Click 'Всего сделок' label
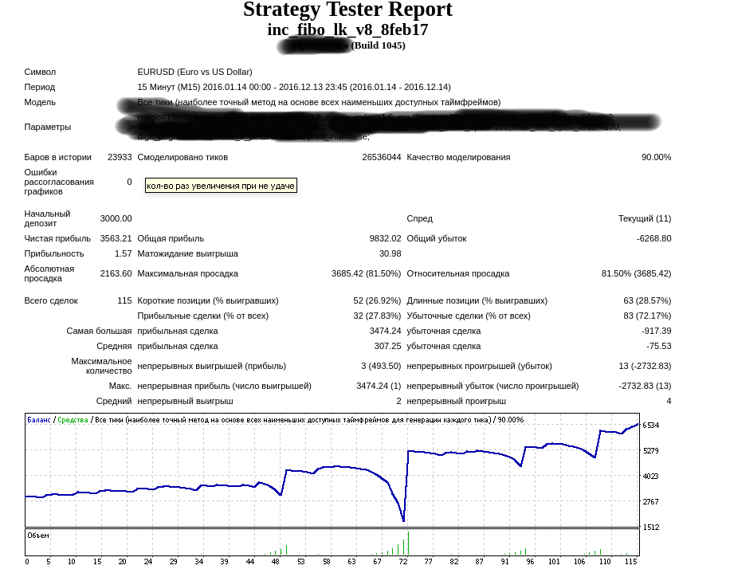 [x=51, y=300]
